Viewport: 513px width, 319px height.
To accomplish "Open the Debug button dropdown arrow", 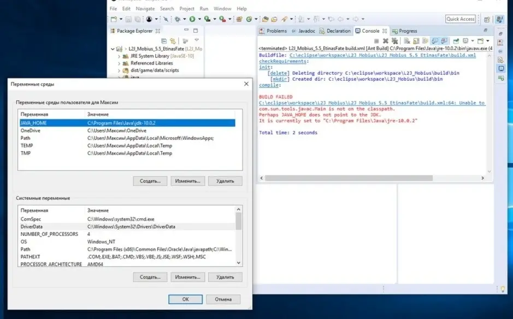I will tap(185, 19).
